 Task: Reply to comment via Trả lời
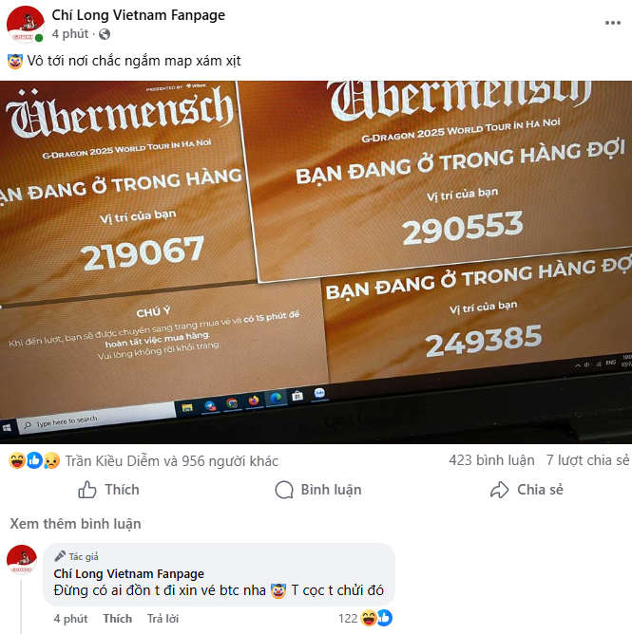[x=163, y=619]
